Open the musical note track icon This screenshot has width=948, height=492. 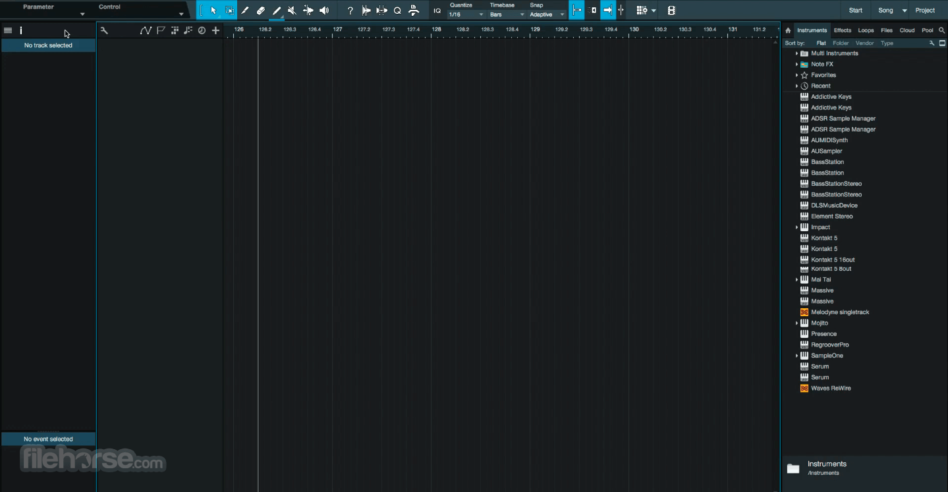point(188,30)
